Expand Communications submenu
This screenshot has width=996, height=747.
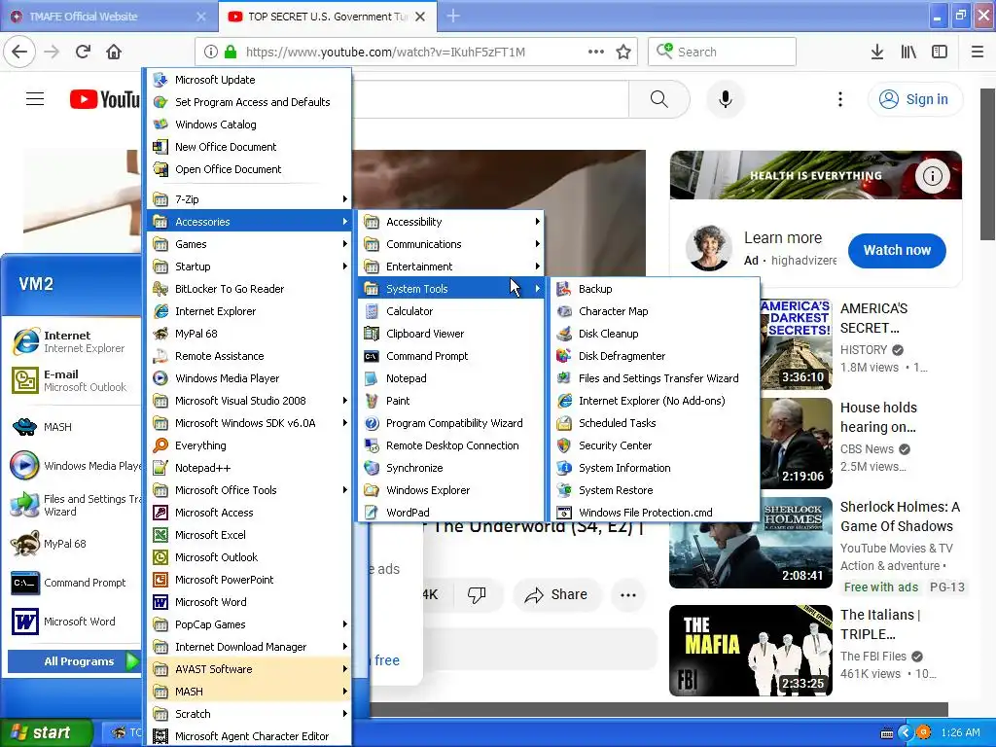click(x=451, y=244)
